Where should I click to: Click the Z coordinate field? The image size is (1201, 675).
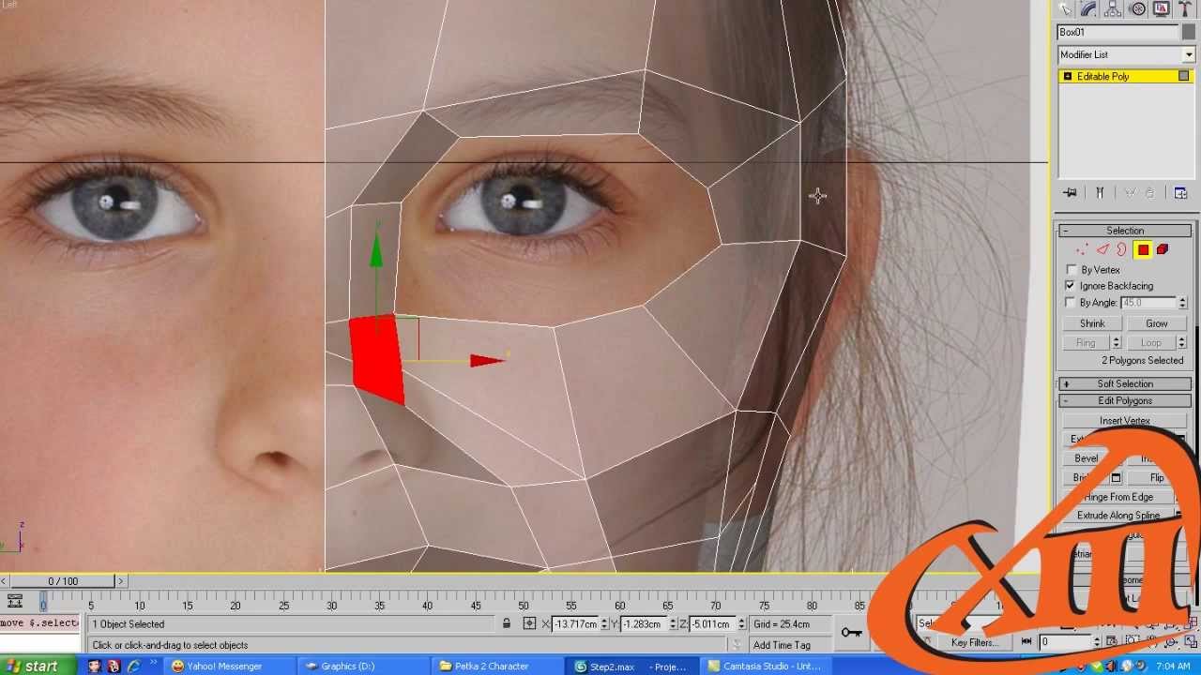click(x=711, y=624)
